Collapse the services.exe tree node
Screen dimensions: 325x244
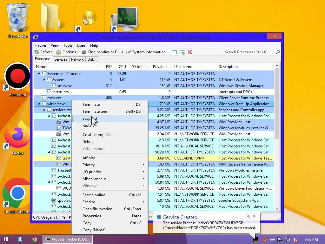(x=44, y=110)
